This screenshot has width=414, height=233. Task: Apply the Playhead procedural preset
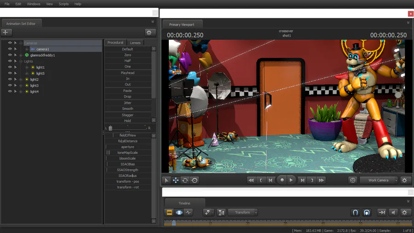coord(127,73)
